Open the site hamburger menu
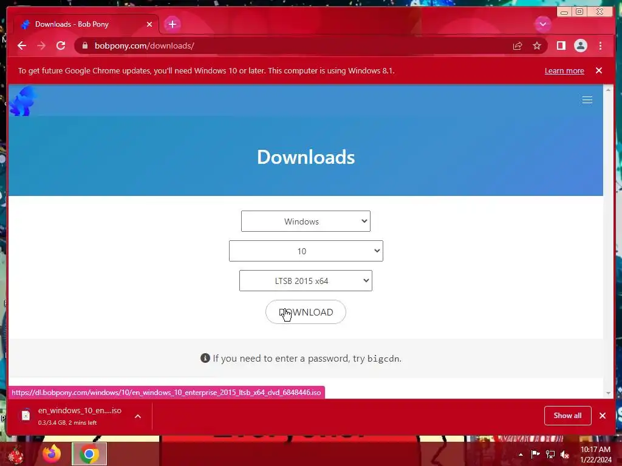This screenshot has height=466, width=622. pos(587,100)
